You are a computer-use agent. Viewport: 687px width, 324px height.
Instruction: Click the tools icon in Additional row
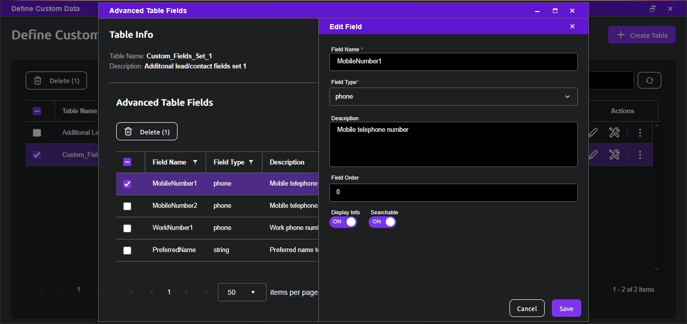(x=614, y=132)
